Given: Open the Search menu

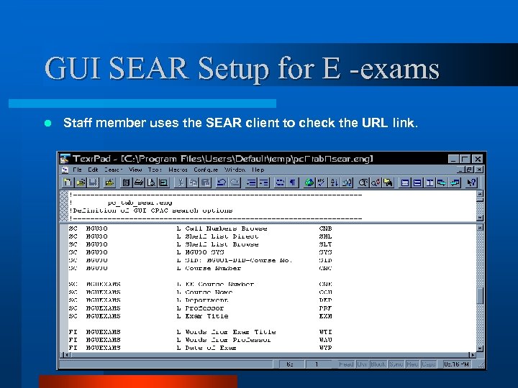Looking at the screenshot, I should 114,170.
